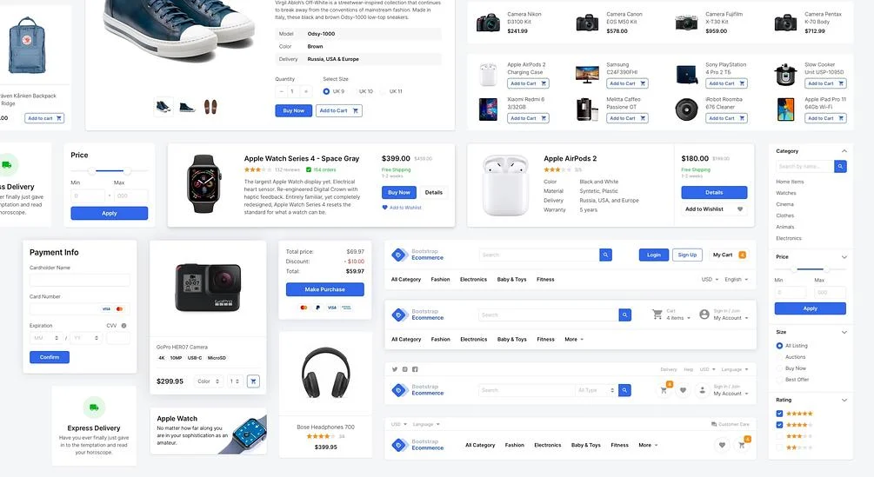This screenshot has width=874, height=477.
Task: Click the Cardholder Name input field
Action: (x=80, y=280)
